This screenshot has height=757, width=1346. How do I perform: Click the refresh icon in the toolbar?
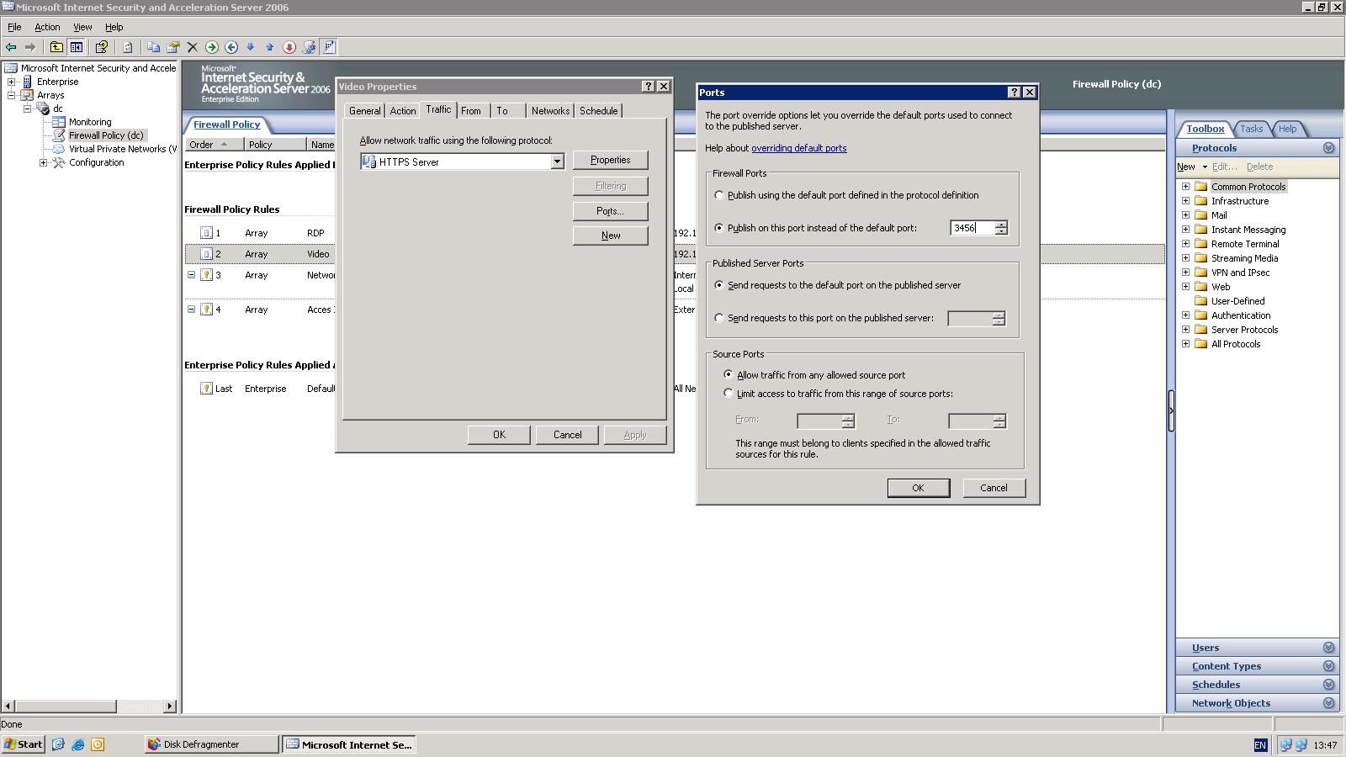[x=128, y=47]
